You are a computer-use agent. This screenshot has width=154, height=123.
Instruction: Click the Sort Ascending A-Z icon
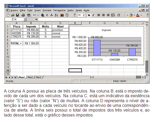point(56,15)
